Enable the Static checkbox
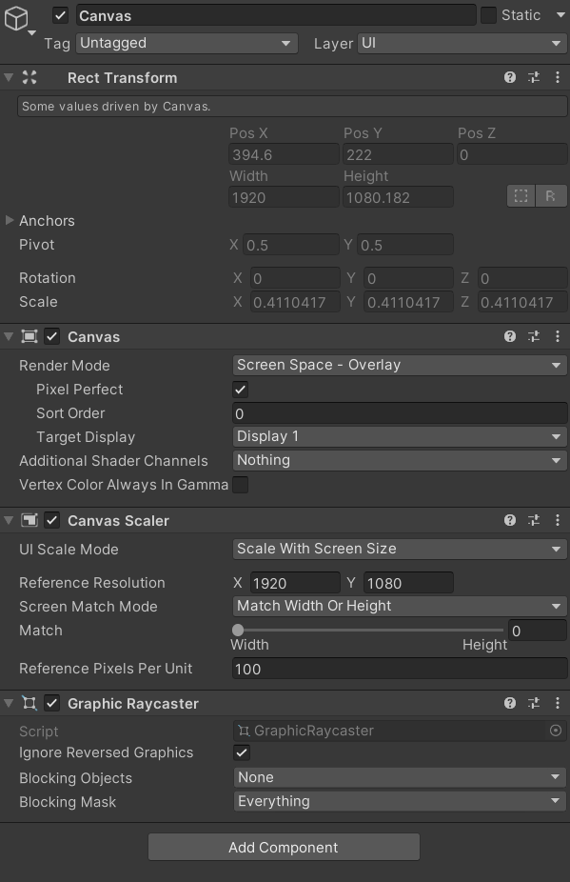The width and height of the screenshot is (570, 882). pos(488,15)
